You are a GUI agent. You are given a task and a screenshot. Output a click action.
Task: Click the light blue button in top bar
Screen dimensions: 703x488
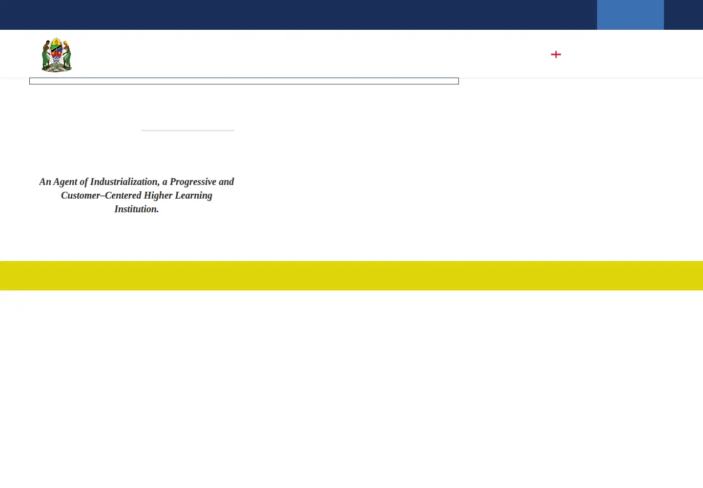(x=630, y=15)
